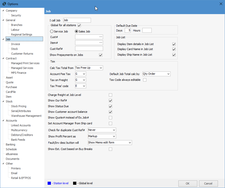Viewport: 225px width, 188px height.
Task: Click the black Global level color square
Action: (x=75, y=183)
